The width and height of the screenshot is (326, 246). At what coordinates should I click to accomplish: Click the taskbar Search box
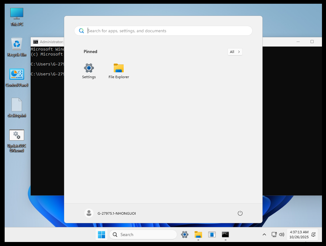click(x=143, y=235)
